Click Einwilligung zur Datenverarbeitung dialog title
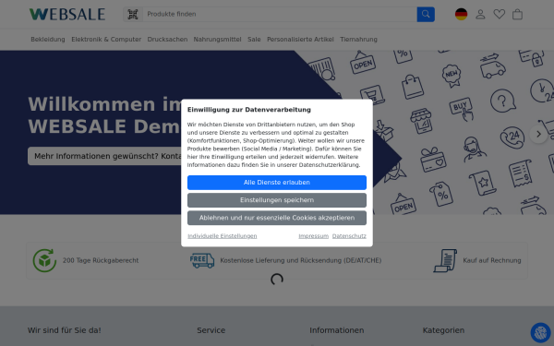Image resolution: width=554 pixels, height=346 pixels. coord(249,110)
